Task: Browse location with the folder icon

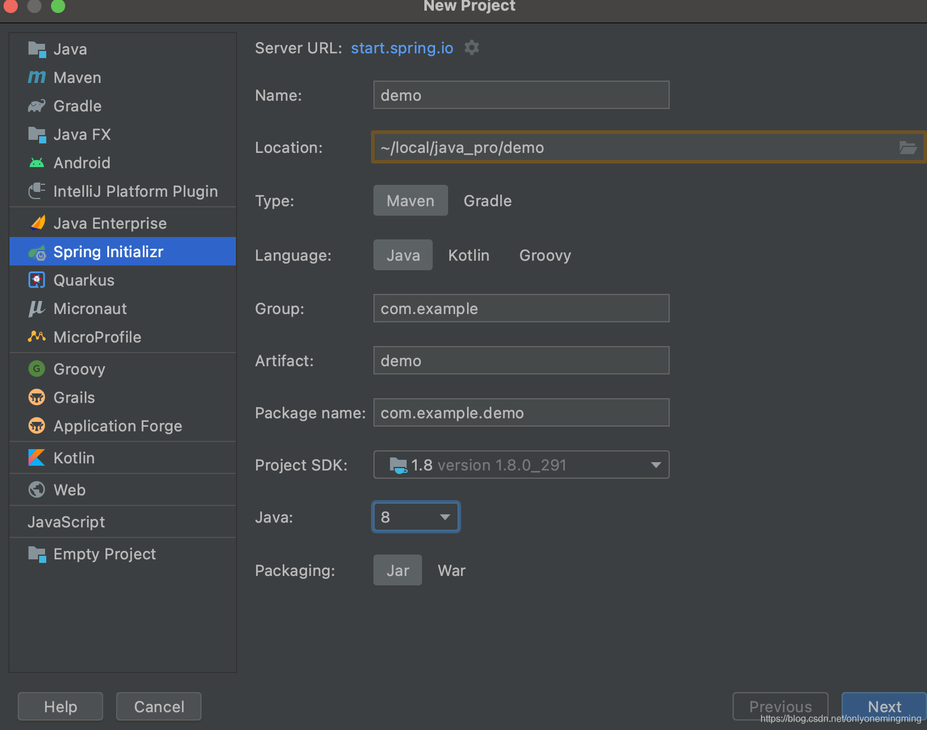Action: 908,148
